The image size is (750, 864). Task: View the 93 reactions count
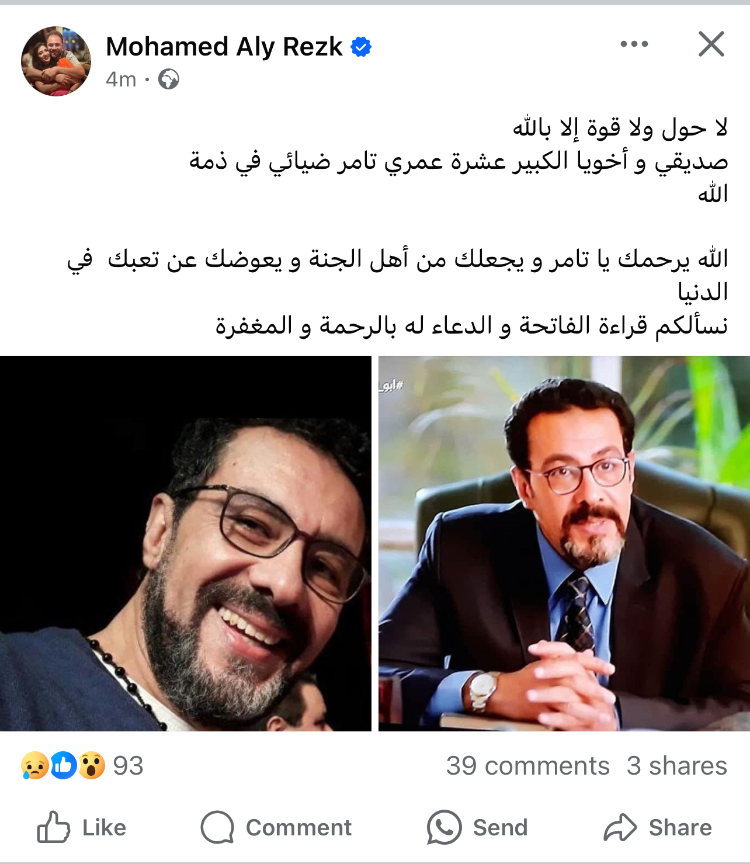(x=128, y=766)
